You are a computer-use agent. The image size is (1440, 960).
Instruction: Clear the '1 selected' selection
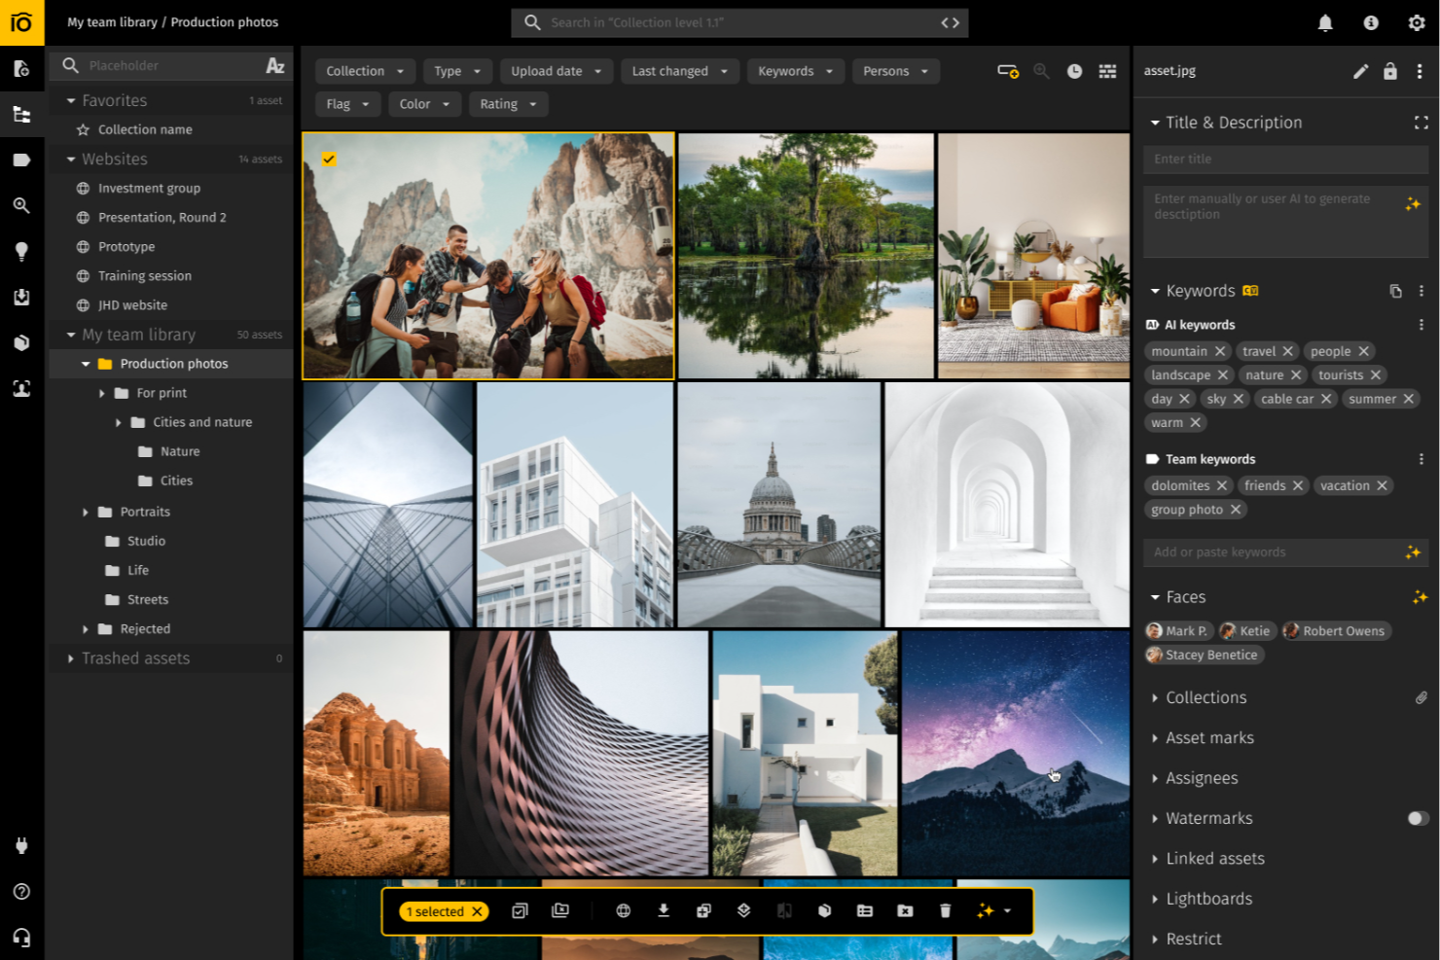tap(477, 911)
